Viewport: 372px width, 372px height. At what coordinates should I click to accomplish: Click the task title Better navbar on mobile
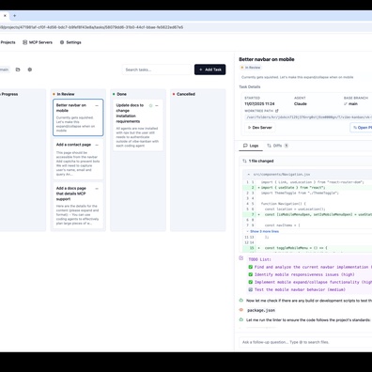[x=267, y=59]
